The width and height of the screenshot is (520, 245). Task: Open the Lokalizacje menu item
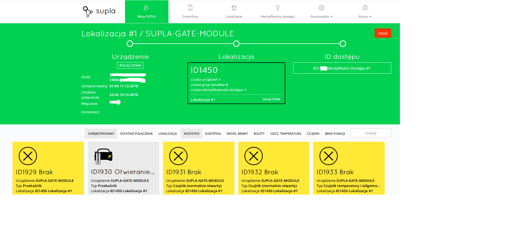[234, 17]
